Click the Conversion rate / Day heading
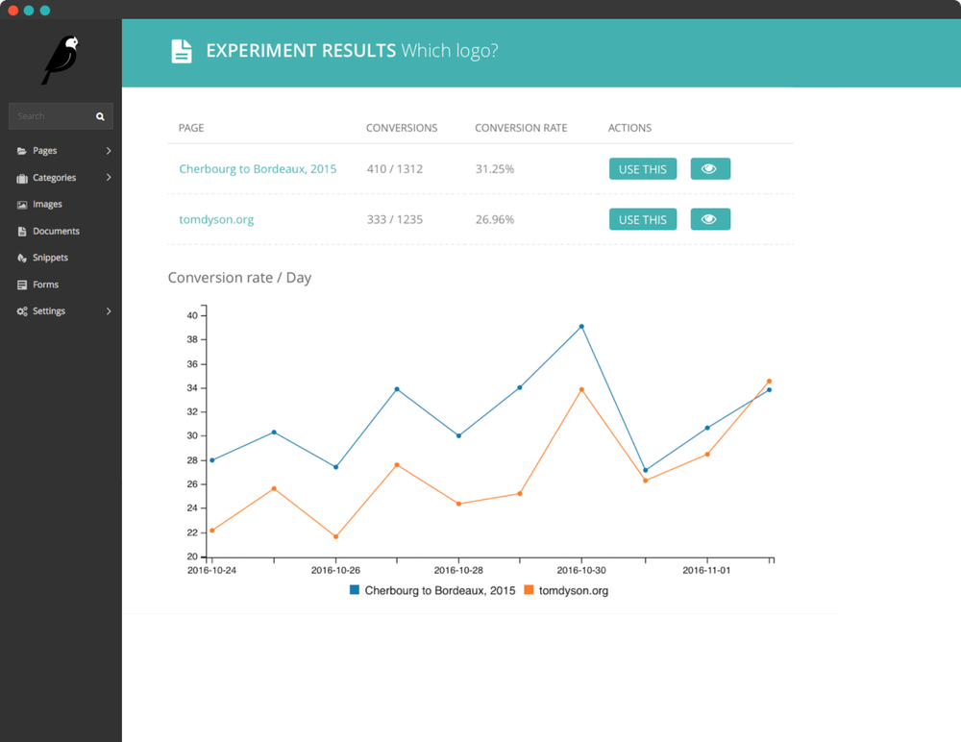Screen dimensions: 961x742 pyautogui.click(x=239, y=278)
